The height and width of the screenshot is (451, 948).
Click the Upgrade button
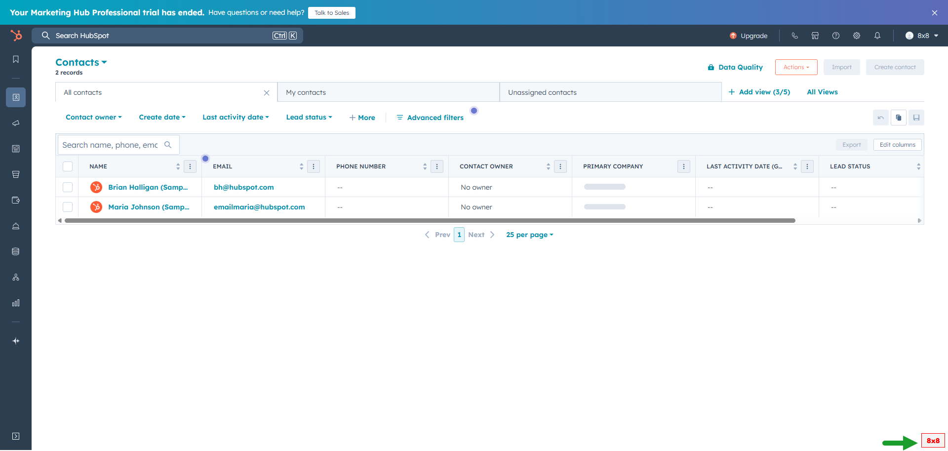pyautogui.click(x=749, y=36)
